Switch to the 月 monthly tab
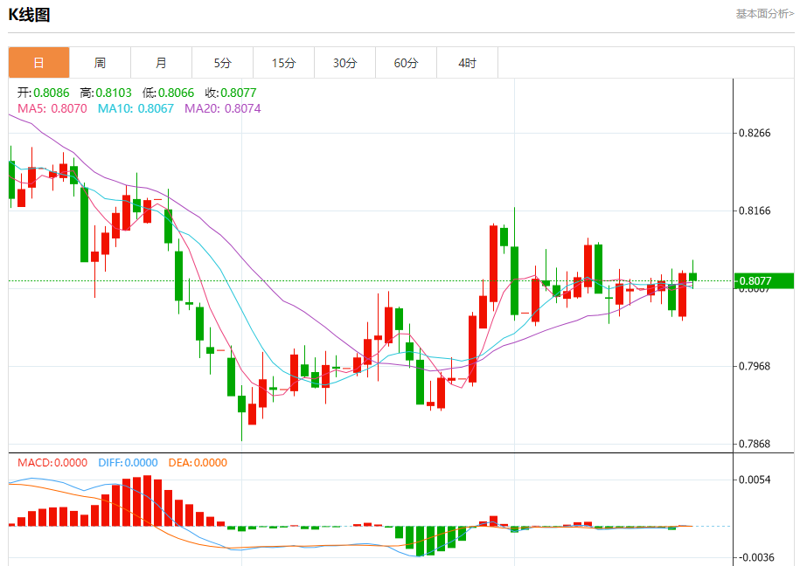 161,63
